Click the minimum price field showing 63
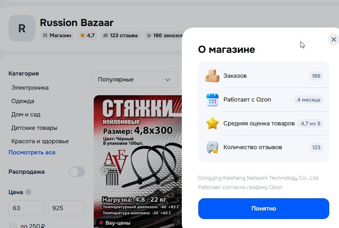Viewport: 339px width, 228px height. [27, 208]
